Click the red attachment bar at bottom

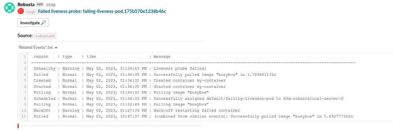[x=18, y=126]
